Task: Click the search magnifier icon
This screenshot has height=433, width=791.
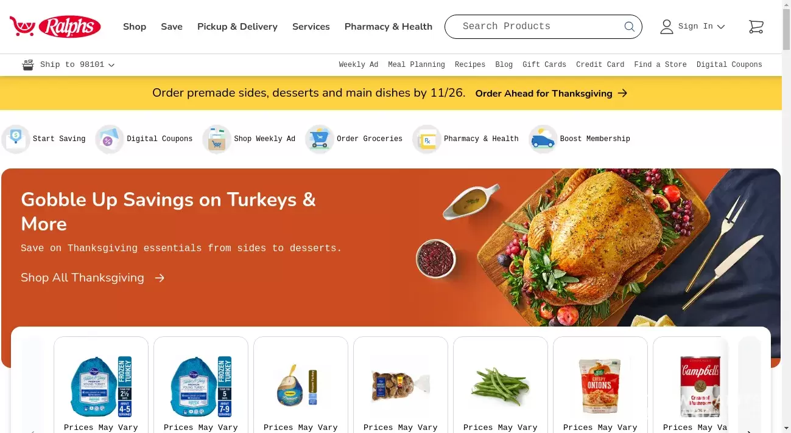Action: coord(629,27)
